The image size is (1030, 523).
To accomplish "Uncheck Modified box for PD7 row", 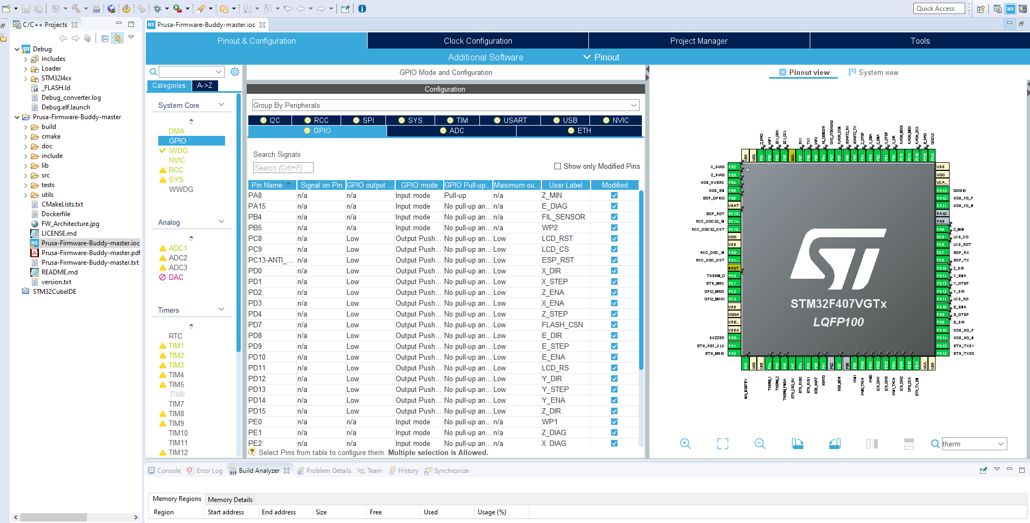I will [x=614, y=325].
